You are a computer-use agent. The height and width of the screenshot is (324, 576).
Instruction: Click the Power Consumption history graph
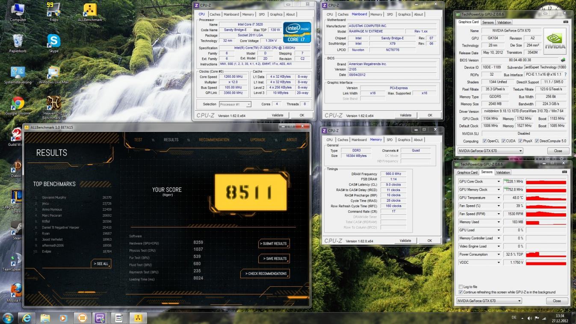(546, 254)
